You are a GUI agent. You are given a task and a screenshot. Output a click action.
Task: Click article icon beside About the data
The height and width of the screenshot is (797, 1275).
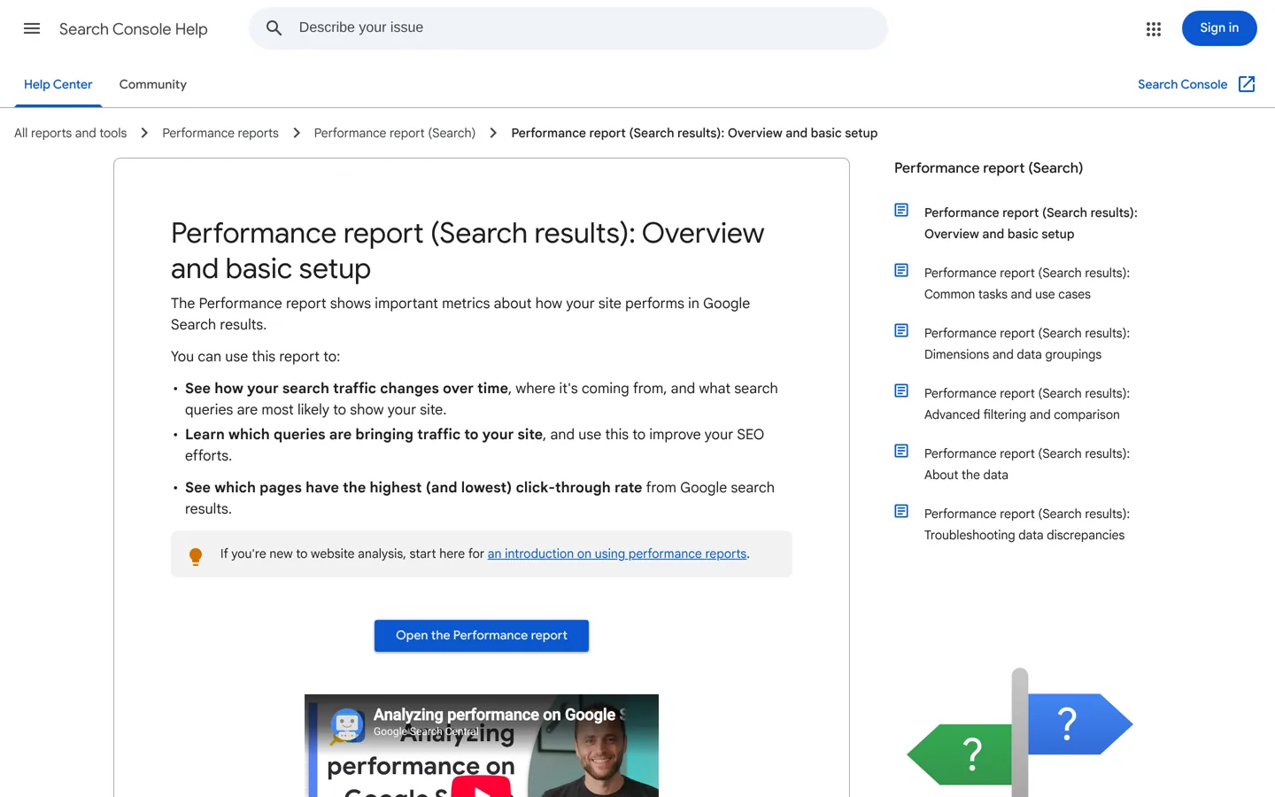click(901, 451)
